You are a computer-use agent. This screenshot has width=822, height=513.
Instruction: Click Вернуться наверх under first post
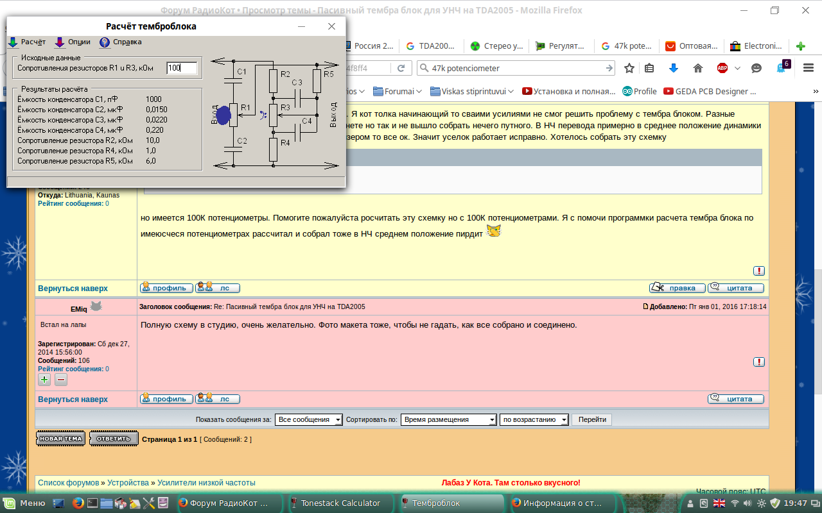tap(73, 289)
